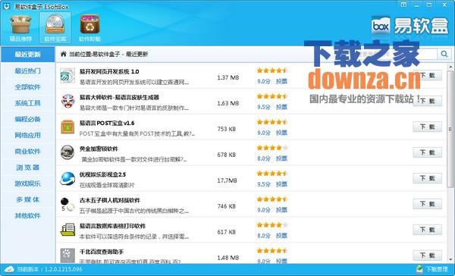Screen dimensions: 455x276
Task: Click the title 古木五子棋人机对战软件
Action: (110, 200)
